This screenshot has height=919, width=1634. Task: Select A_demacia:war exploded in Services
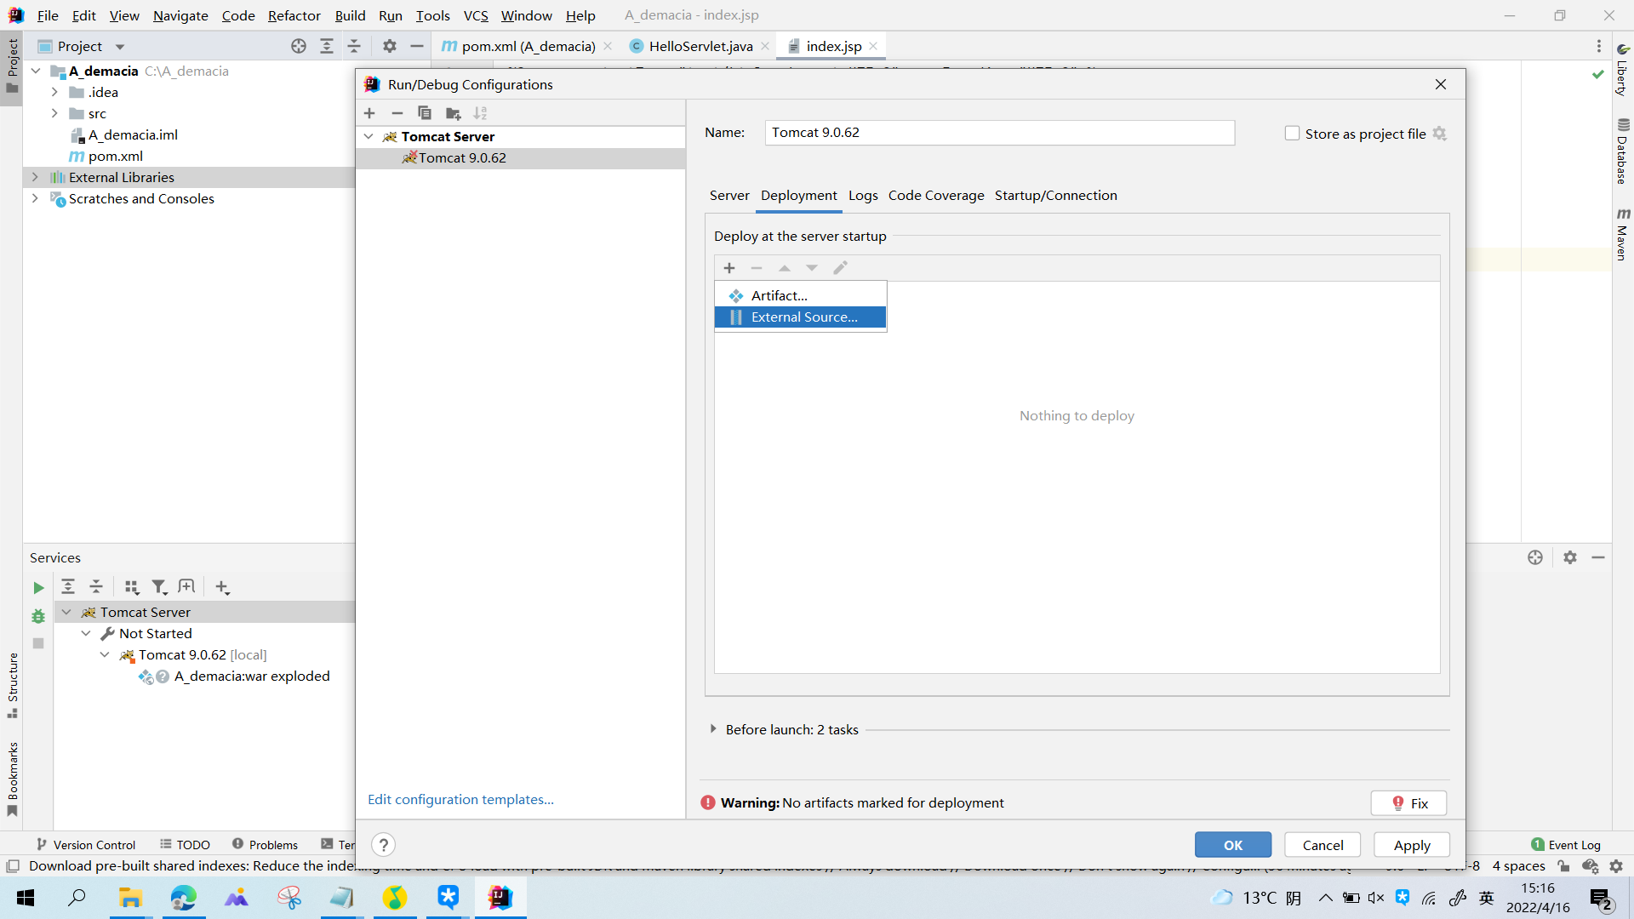(x=252, y=676)
